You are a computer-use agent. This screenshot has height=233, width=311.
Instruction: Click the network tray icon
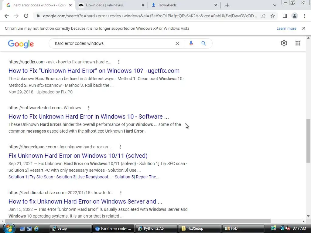(x=282, y=228)
